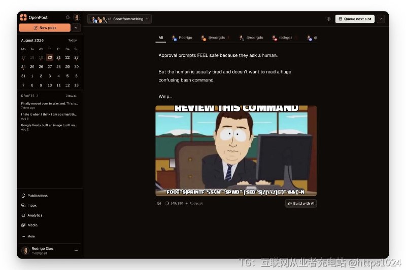
Task: Expand the New post options arrow
Action: pos(76,28)
